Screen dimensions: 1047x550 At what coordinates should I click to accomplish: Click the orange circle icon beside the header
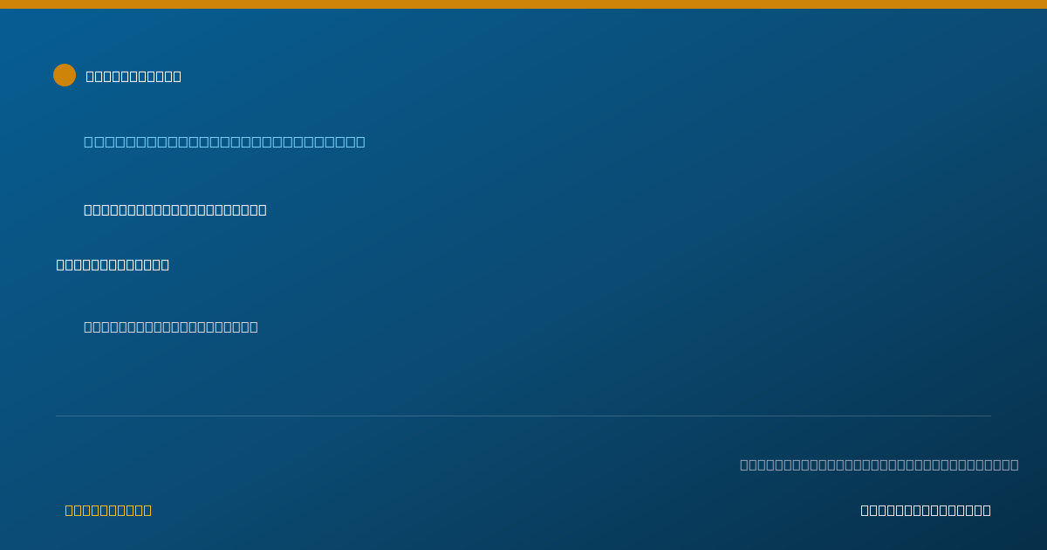65,75
